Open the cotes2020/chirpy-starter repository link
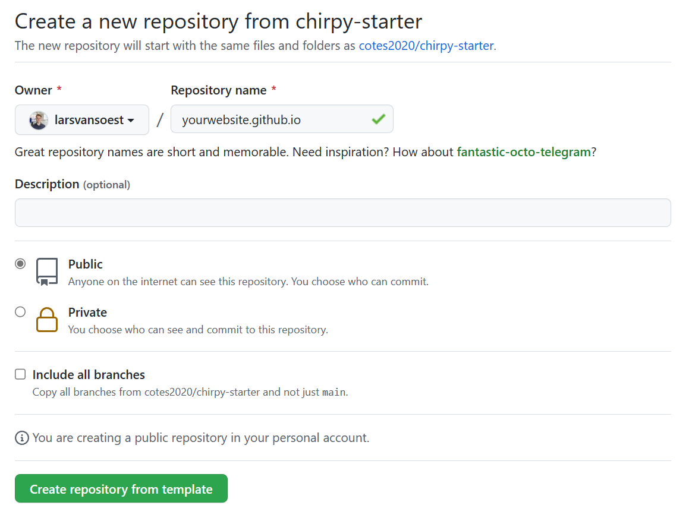689x521 pixels. [425, 45]
